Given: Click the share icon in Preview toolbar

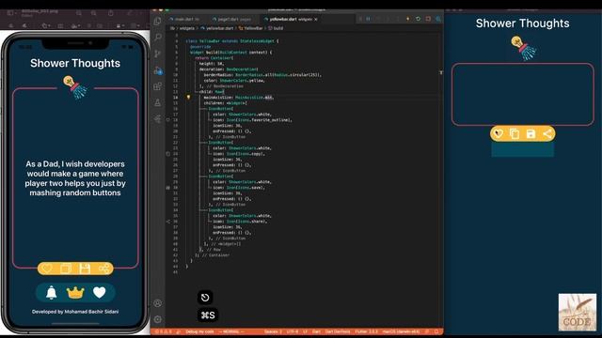Looking at the screenshot, I should pyautogui.click(x=111, y=12).
